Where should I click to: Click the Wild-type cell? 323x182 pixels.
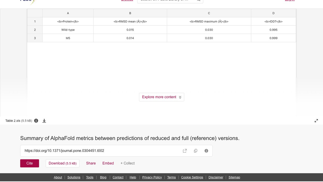[68, 30]
